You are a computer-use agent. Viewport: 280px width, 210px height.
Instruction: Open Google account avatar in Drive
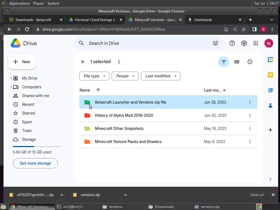pyautogui.click(x=269, y=43)
